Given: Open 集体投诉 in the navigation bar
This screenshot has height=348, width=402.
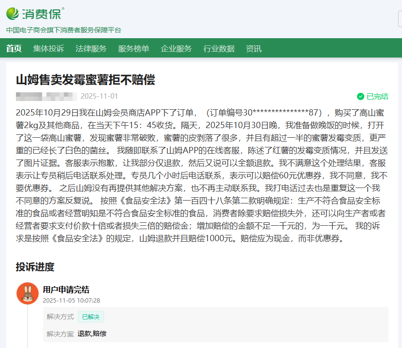Looking at the screenshot, I should 48,49.
